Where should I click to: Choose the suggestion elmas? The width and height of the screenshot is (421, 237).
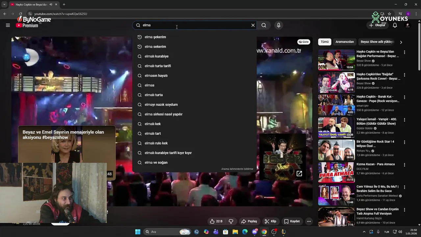pyautogui.click(x=194, y=85)
